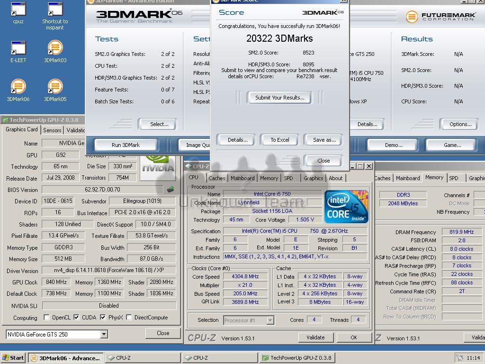Enable the OpenCL checkbox in GPU-Z
485x364 pixels.
coord(46,317)
